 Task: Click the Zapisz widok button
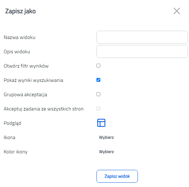click(117, 176)
